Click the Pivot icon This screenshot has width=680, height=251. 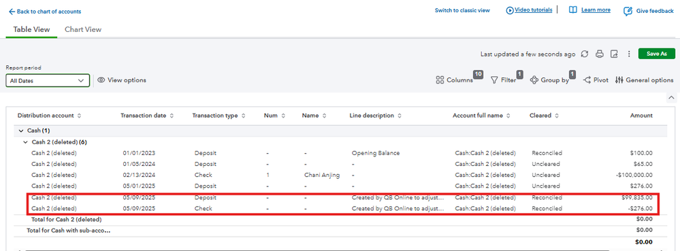pyautogui.click(x=587, y=80)
